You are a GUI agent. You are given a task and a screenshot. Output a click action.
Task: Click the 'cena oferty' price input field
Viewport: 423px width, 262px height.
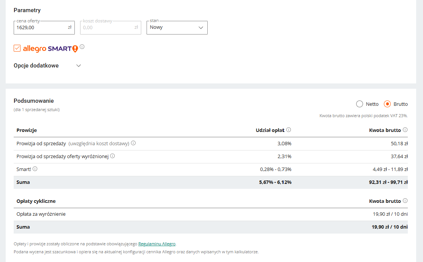pos(40,28)
